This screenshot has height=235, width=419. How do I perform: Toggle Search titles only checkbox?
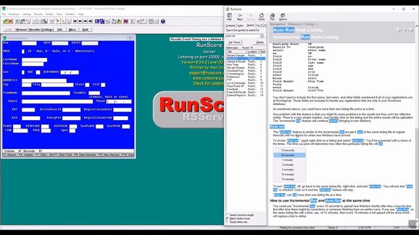tap(227, 222)
